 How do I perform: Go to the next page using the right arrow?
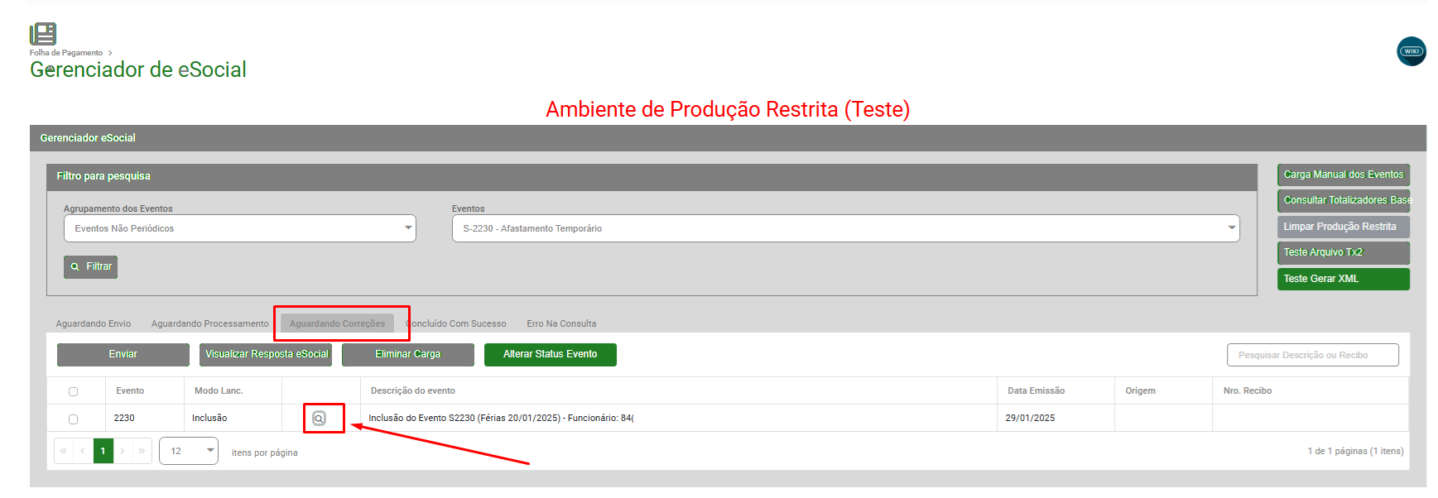(x=123, y=451)
